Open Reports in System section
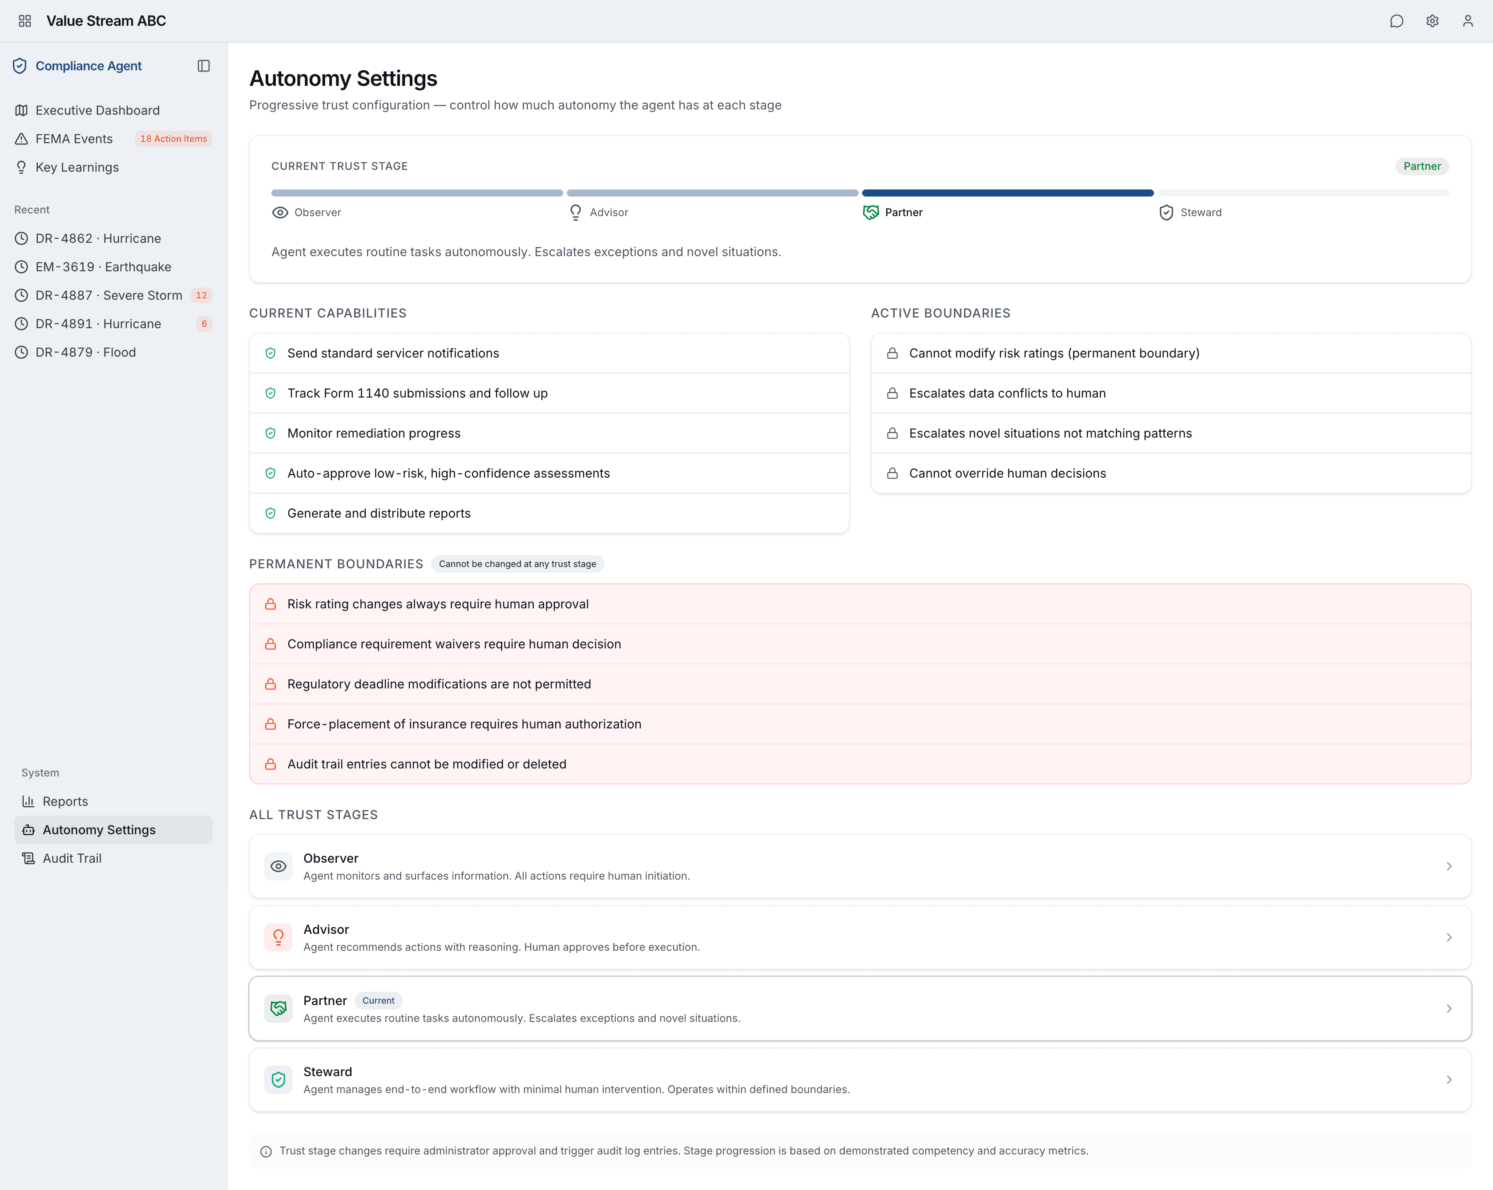This screenshot has height=1190, width=1493. (x=113, y=801)
